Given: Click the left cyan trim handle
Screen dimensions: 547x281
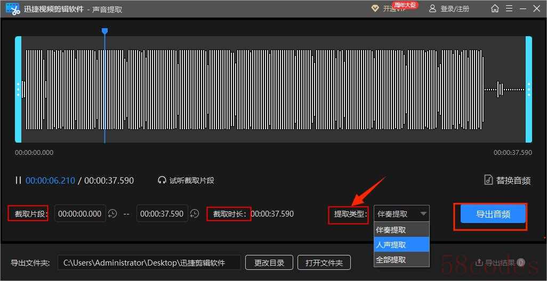Looking at the screenshot, I should click(x=18, y=89).
